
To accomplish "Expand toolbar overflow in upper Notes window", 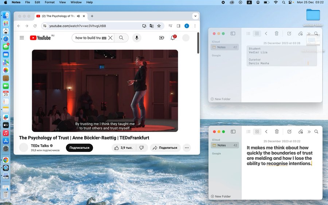I will 309,33.
